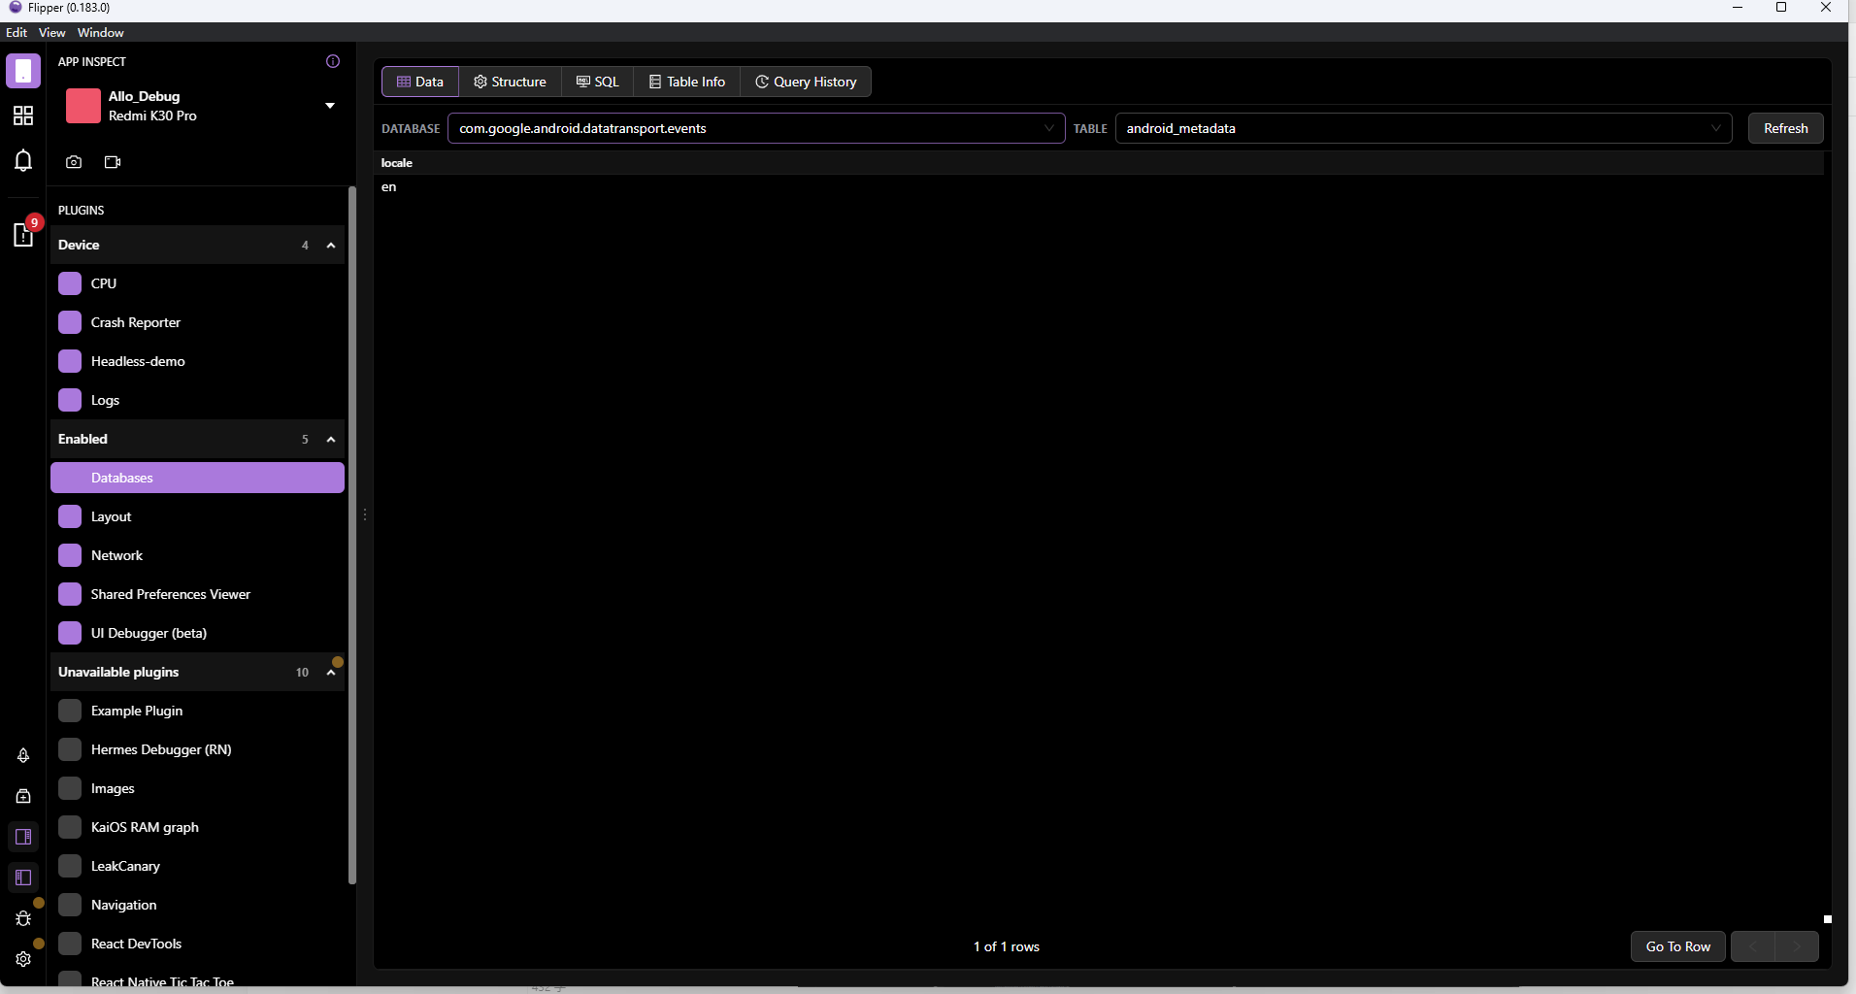Open the Edit menu

17,32
